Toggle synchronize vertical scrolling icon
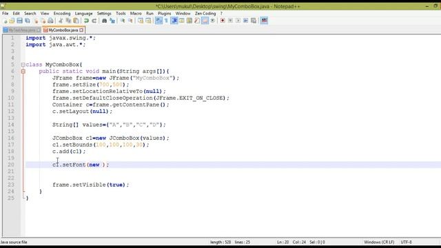441x248 pixels. [x=141, y=21]
